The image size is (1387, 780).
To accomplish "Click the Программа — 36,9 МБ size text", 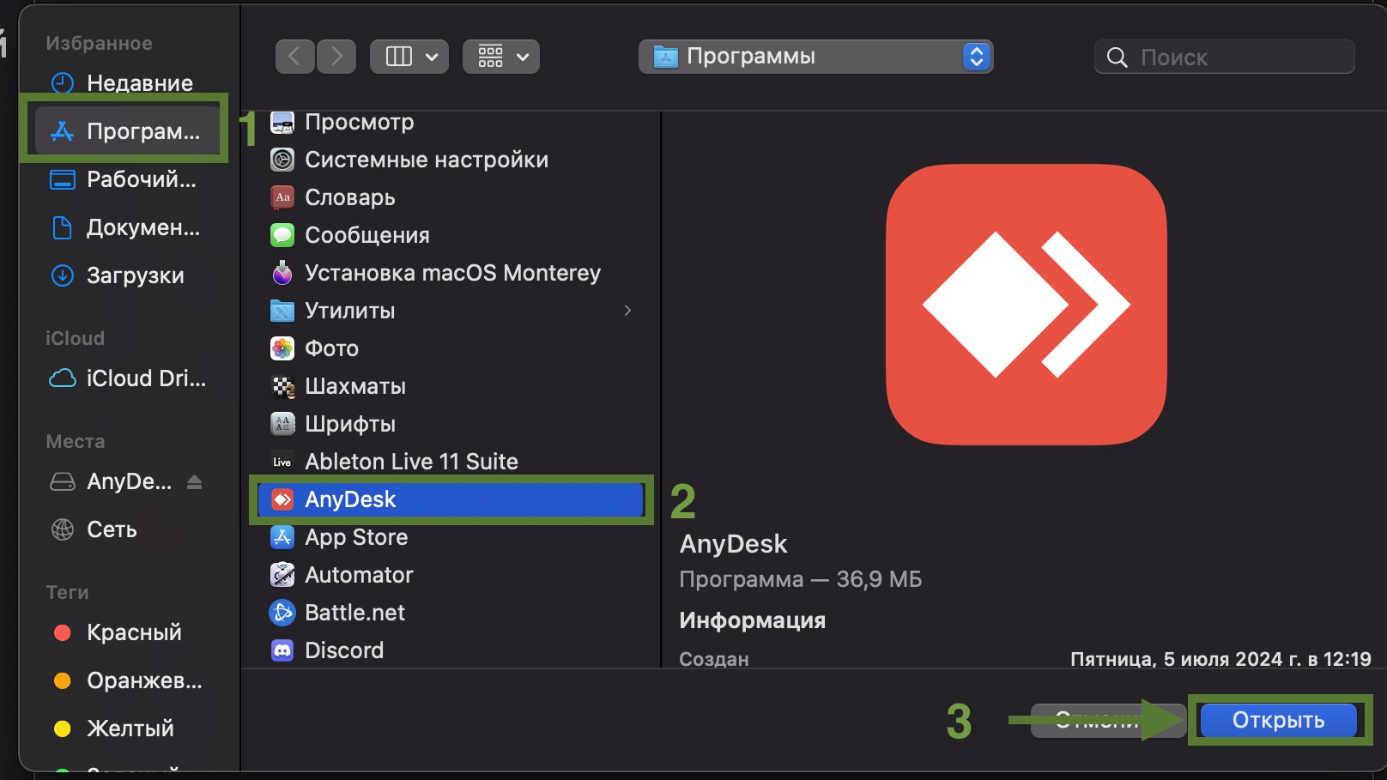I will pos(801,579).
